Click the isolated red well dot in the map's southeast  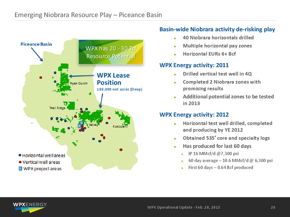tap(121, 150)
